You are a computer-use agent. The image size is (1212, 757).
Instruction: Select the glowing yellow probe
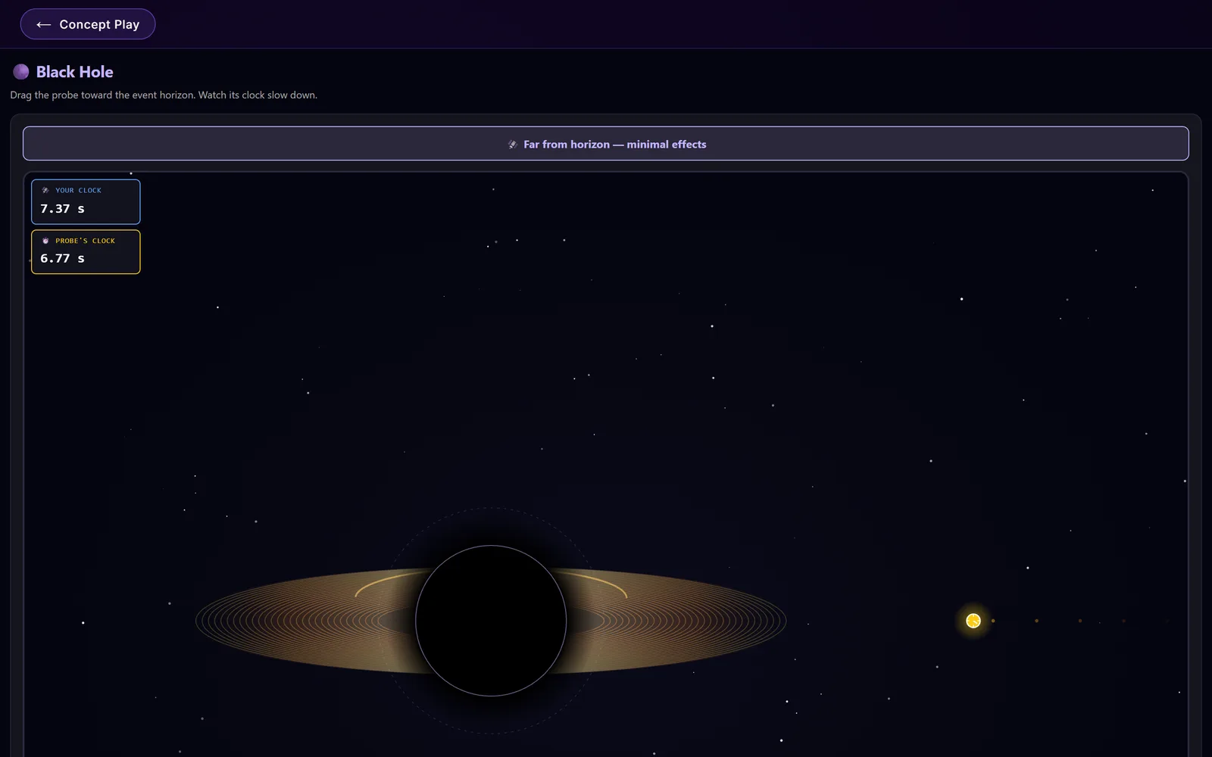tap(973, 621)
